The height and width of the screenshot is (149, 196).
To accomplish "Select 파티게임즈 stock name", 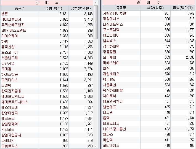I will [111, 145].
